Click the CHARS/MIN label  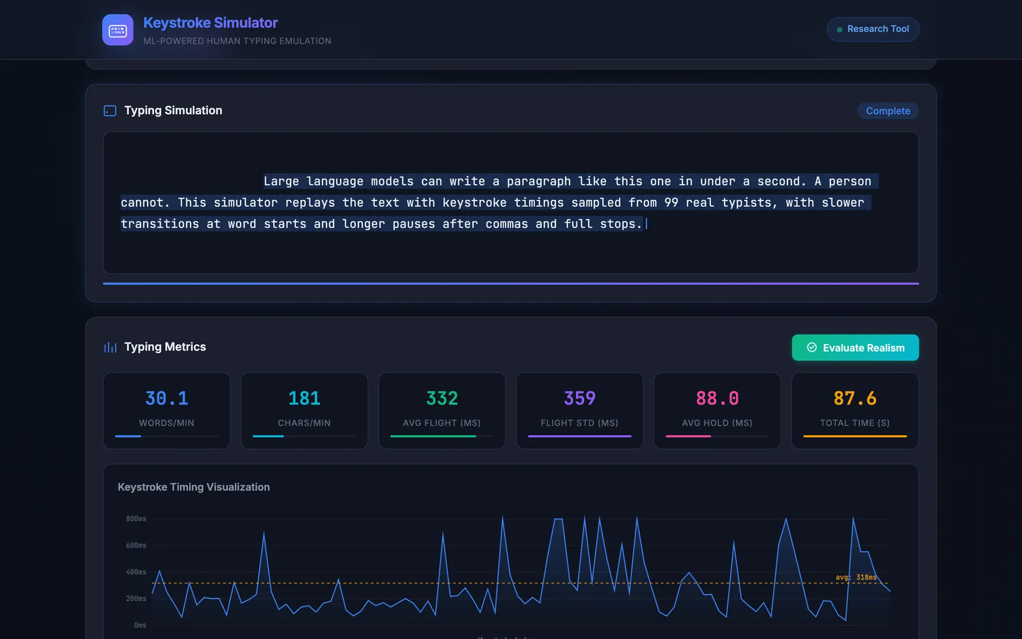304,423
